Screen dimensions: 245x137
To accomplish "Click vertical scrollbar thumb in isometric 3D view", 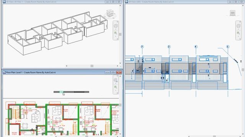I will [x=120, y=34].
